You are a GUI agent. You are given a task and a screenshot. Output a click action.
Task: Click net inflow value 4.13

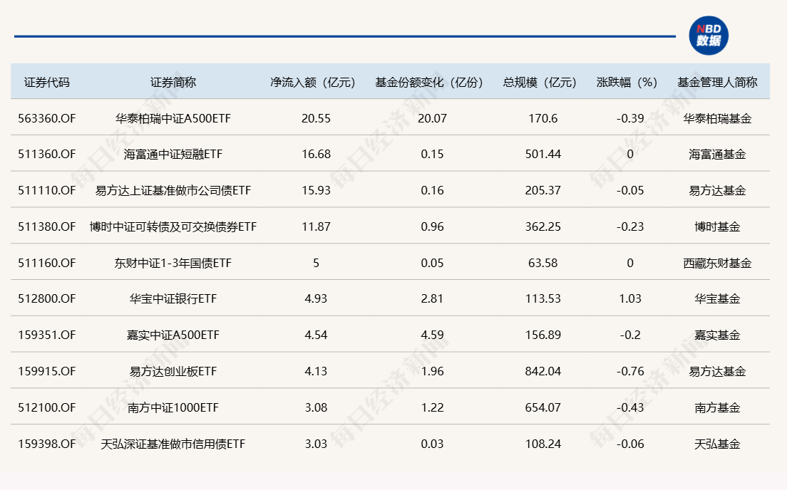coord(317,371)
